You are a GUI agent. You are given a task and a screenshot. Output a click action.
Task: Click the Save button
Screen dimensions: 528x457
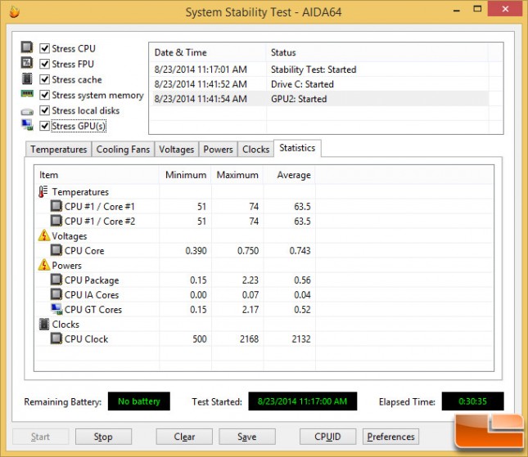coord(247,437)
